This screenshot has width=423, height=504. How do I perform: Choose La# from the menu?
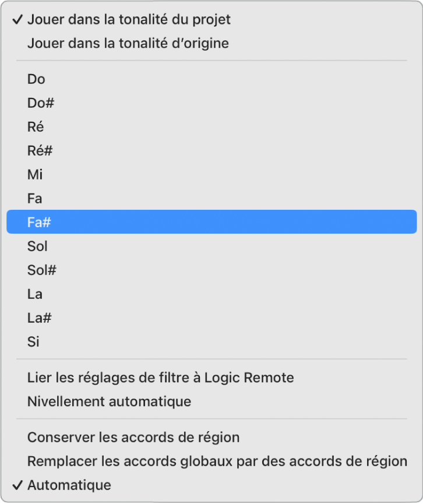tap(40, 318)
